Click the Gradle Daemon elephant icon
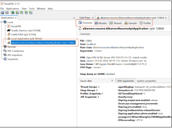The image size is (172, 128). [9, 30]
